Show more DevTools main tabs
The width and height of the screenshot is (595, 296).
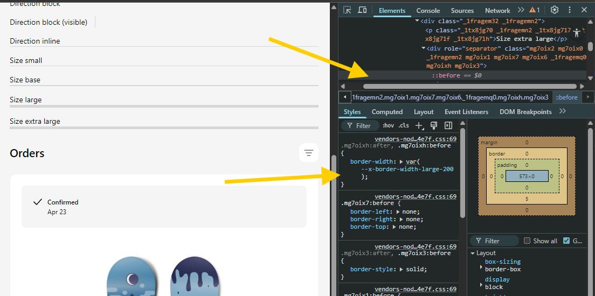point(521,10)
